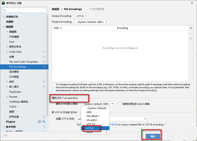Image resolution: width=197 pixels, height=141 pixels.
Task: Select US-ASCII in encoding list
Action: 95,120
